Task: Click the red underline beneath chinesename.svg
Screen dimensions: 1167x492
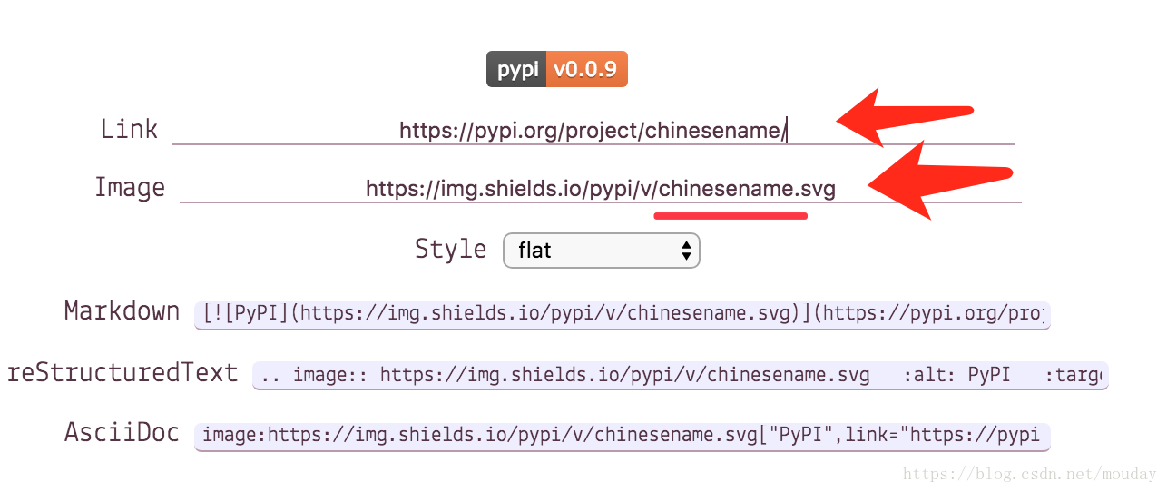Action: click(x=731, y=216)
